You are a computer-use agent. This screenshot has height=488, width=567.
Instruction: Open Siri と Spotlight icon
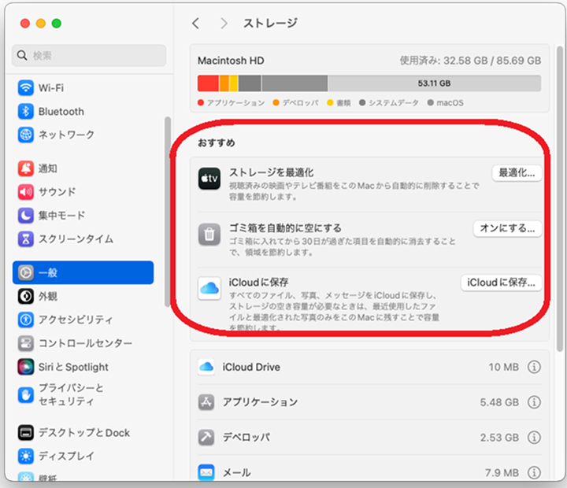(26, 367)
